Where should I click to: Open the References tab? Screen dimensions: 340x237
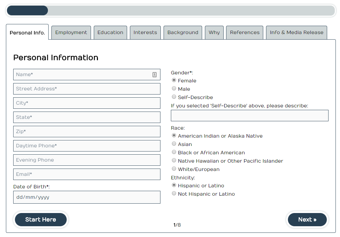point(244,33)
